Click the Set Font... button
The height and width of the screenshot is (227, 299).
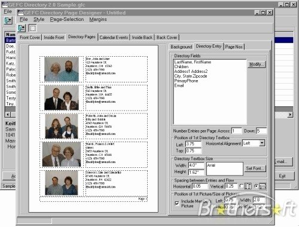point(255,168)
